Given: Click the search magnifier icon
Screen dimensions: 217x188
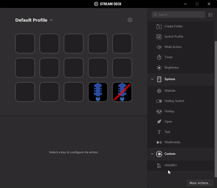Looking at the screenshot, I should [x=155, y=14].
